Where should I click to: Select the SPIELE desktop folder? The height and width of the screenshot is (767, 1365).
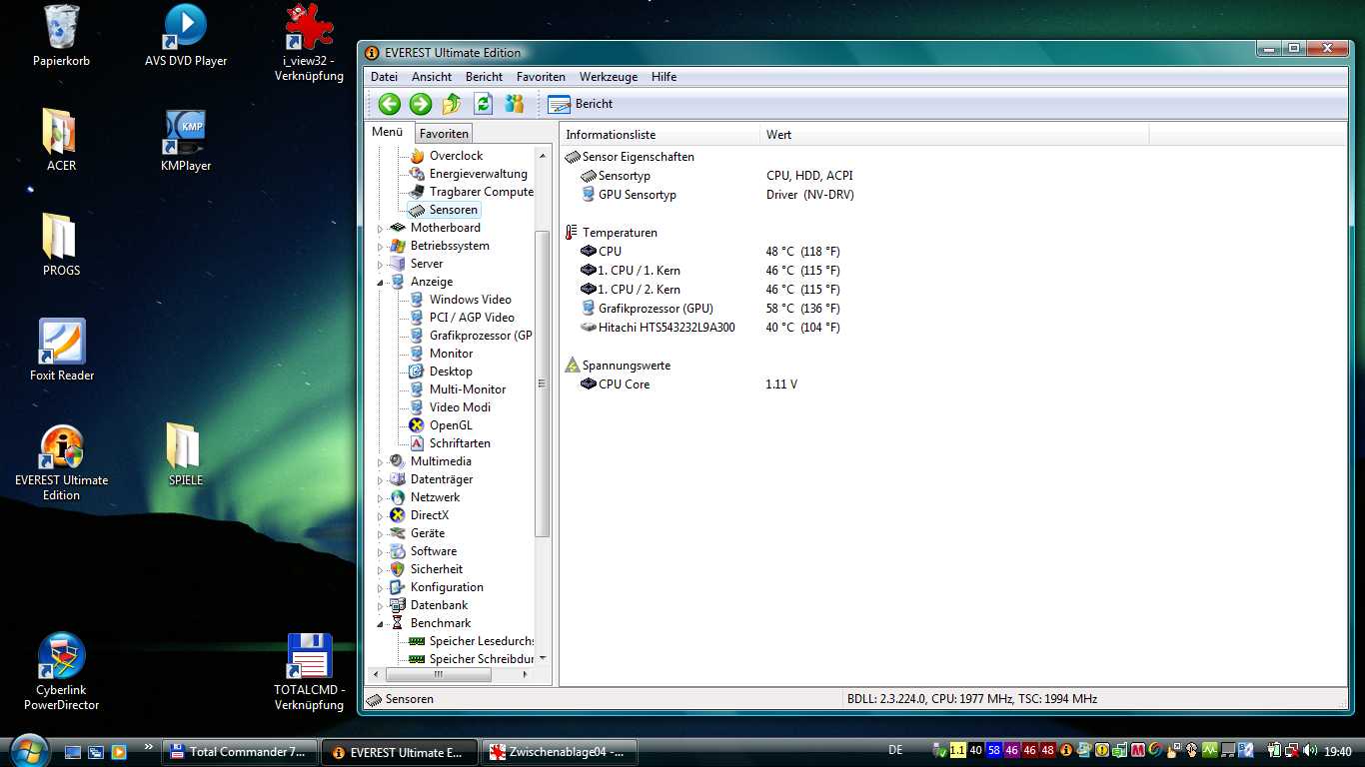pos(186,454)
